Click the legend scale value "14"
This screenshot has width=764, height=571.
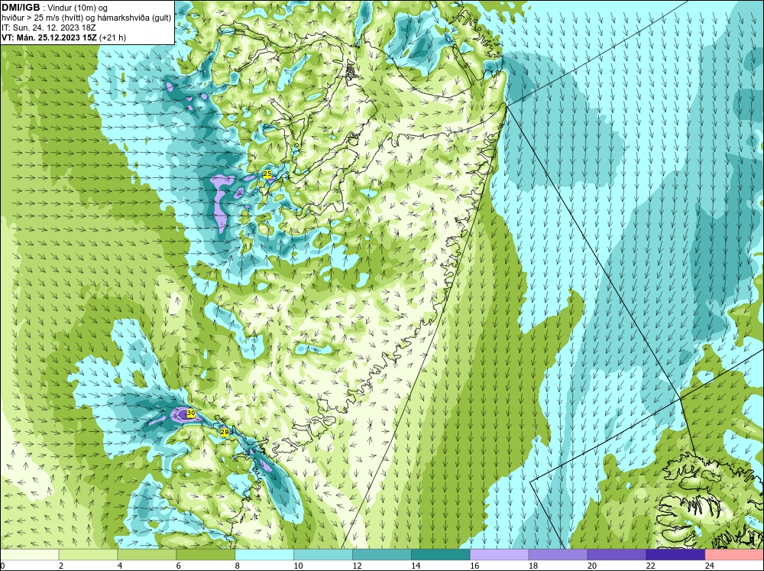(x=416, y=566)
